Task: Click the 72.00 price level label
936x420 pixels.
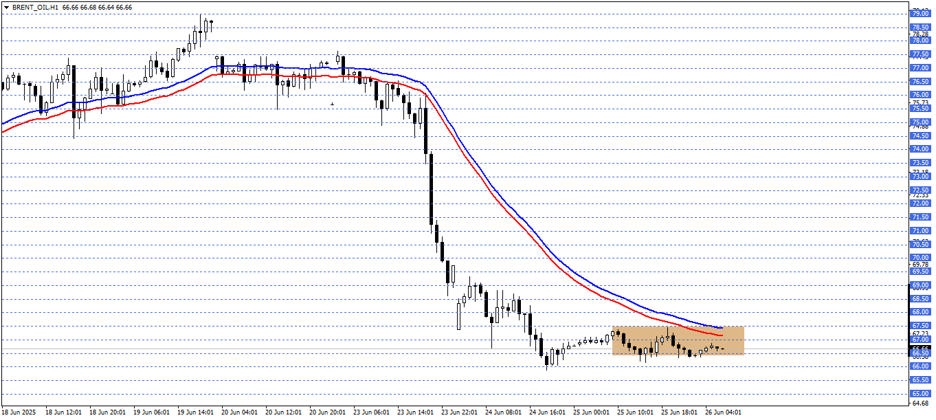Action: (920, 203)
